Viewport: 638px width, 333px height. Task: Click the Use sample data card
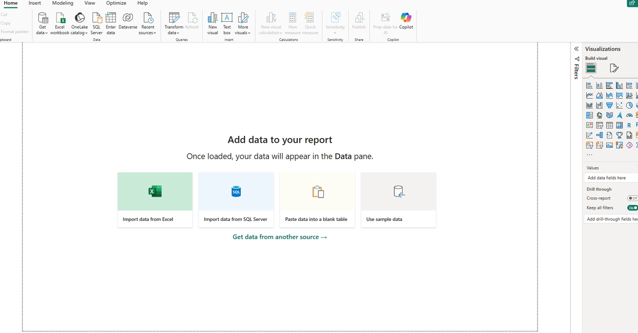tap(398, 200)
